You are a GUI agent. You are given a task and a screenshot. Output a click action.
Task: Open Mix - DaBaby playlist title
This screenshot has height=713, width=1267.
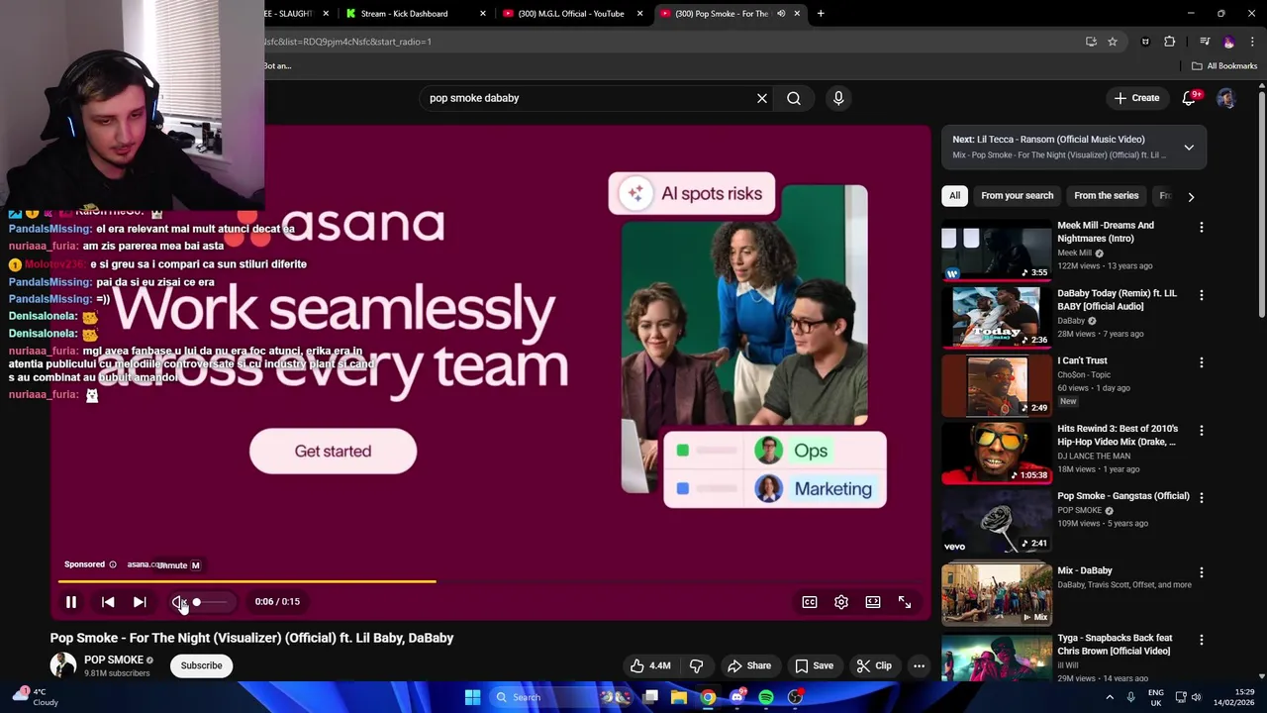pos(1085,570)
